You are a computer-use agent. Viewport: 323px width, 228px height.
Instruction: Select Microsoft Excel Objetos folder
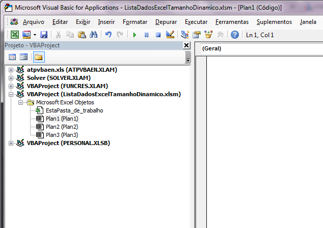(65, 102)
